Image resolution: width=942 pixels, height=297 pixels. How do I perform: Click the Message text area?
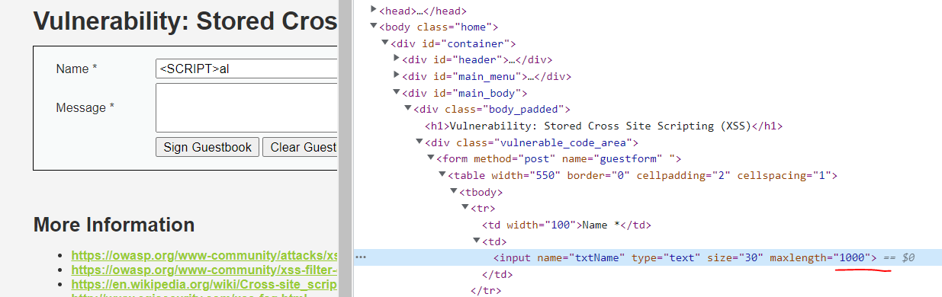coord(246,108)
